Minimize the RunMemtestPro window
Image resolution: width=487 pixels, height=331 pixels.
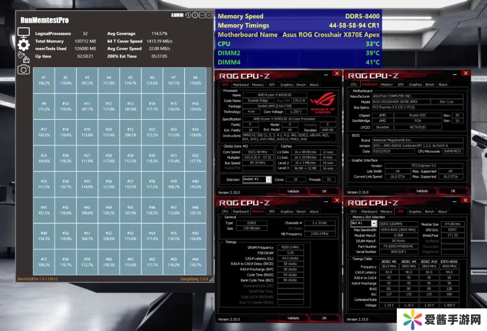[x=202, y=15]
